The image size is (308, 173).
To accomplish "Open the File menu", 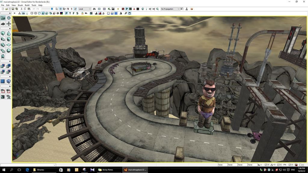I will 2,5.
